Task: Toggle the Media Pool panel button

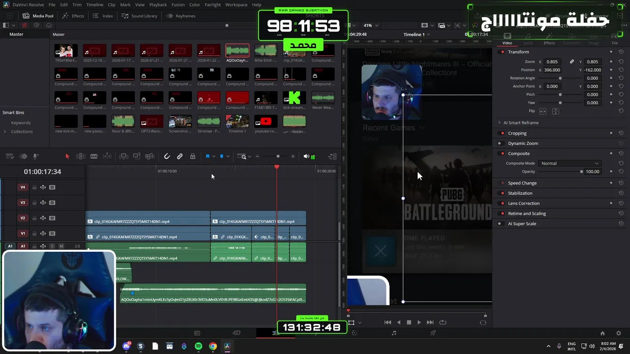Action: pos(38,16)
